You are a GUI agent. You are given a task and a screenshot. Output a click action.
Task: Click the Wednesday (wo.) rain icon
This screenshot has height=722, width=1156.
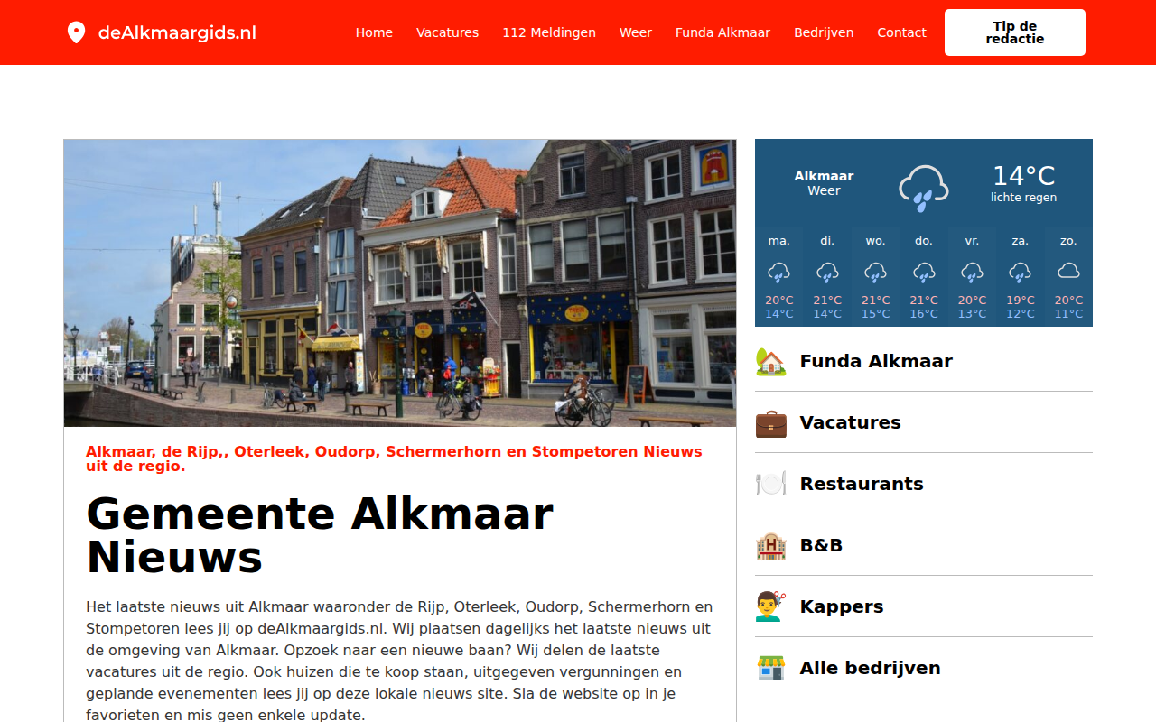point(875,271)
